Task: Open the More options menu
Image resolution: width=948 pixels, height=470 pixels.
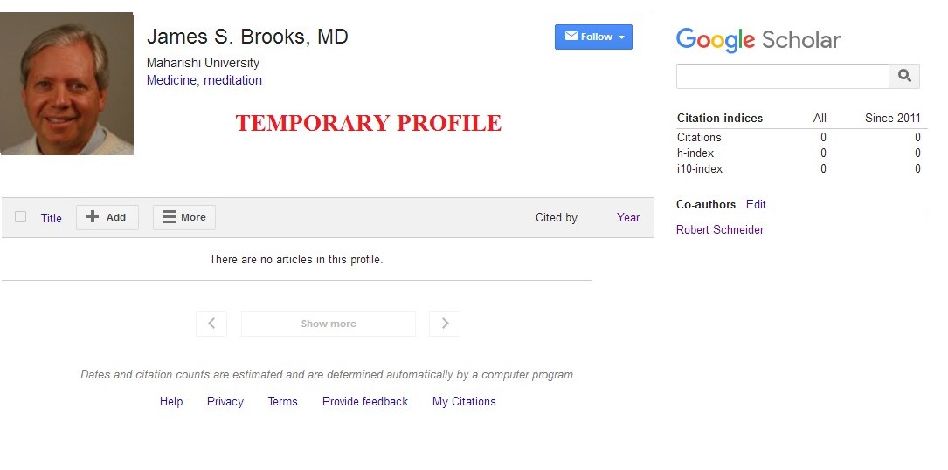Action: tap(184, 217)
